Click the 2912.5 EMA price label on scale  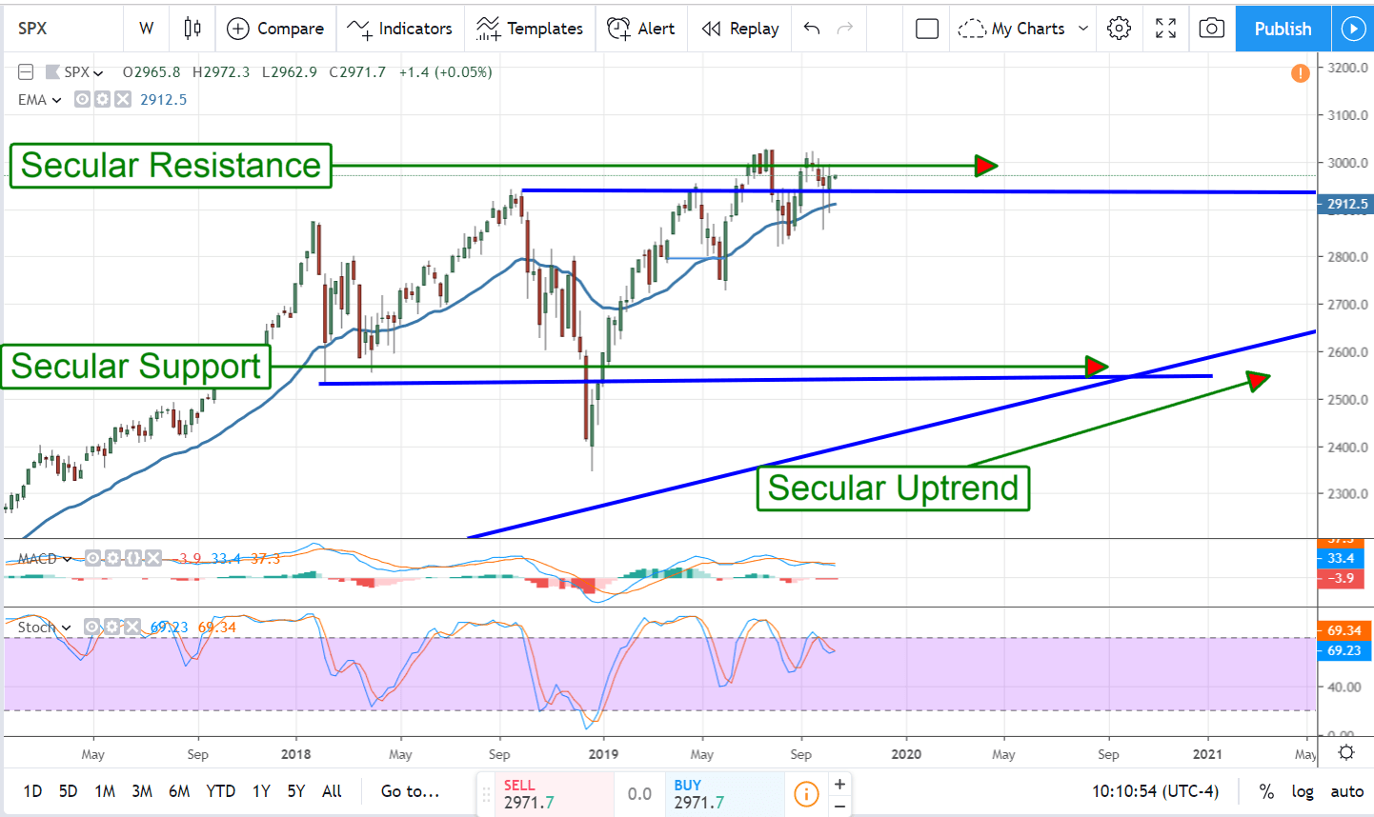(x=1346, y=204)
